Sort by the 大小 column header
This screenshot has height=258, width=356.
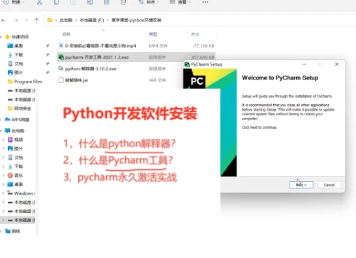click(195, 35)
